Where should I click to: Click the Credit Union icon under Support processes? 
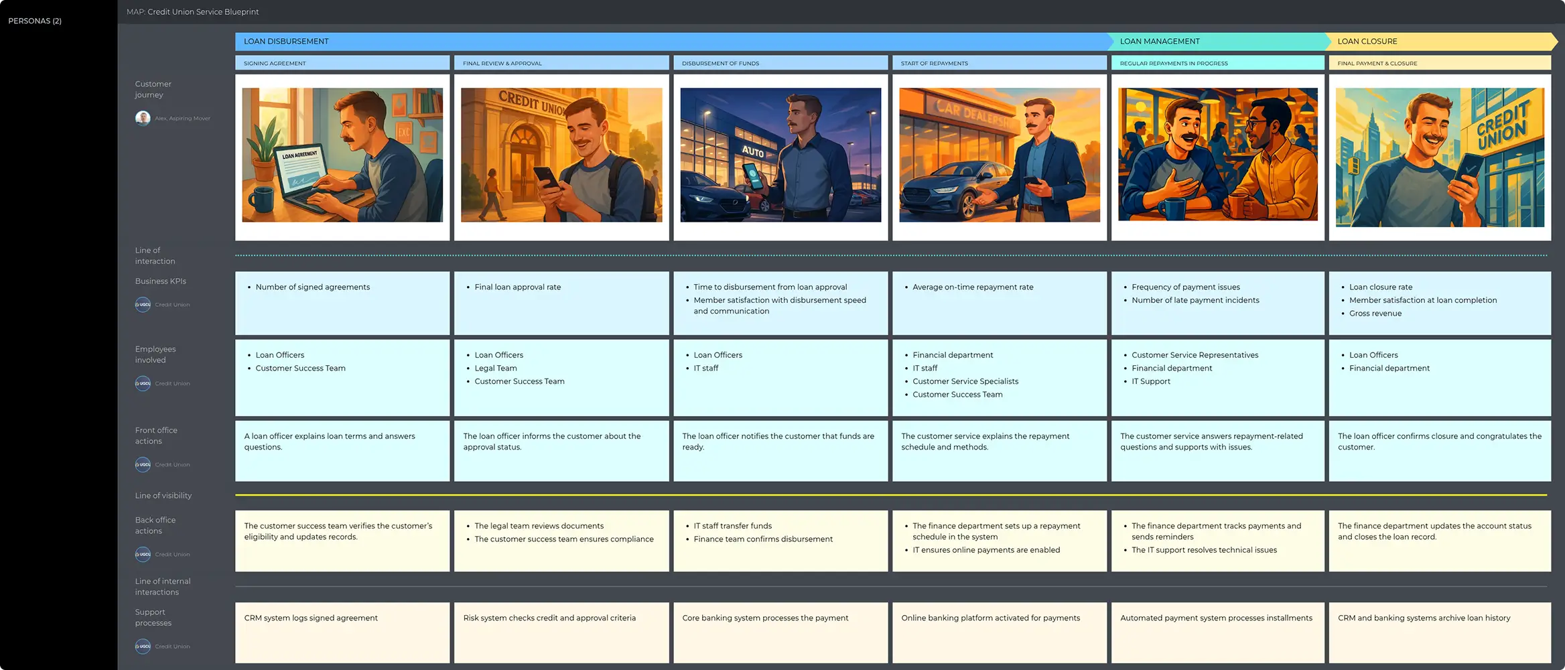[143, 646]
